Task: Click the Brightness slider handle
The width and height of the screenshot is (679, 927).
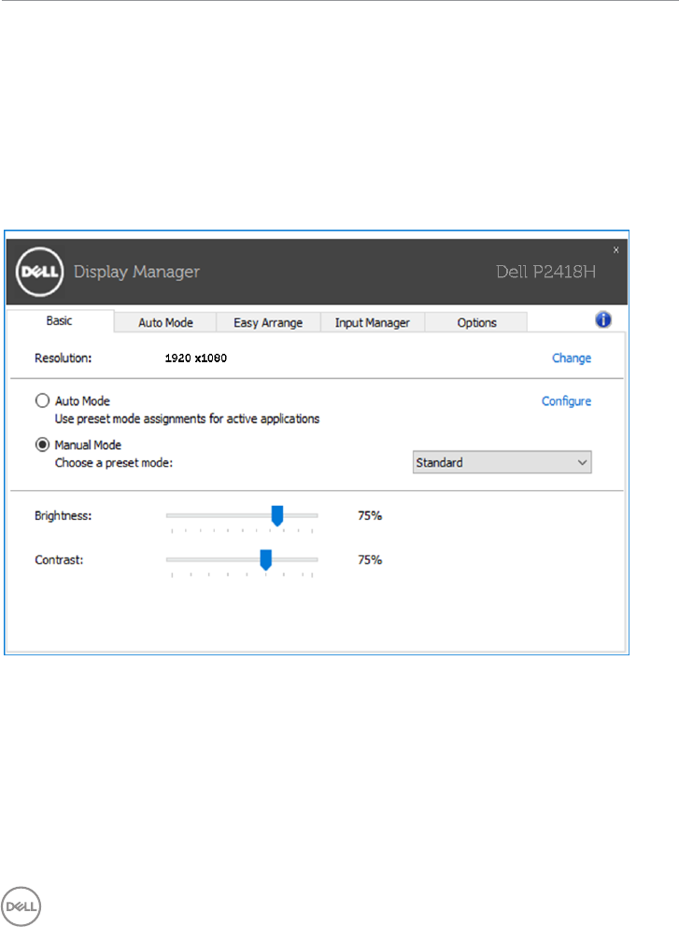Action: pos(276,516)
